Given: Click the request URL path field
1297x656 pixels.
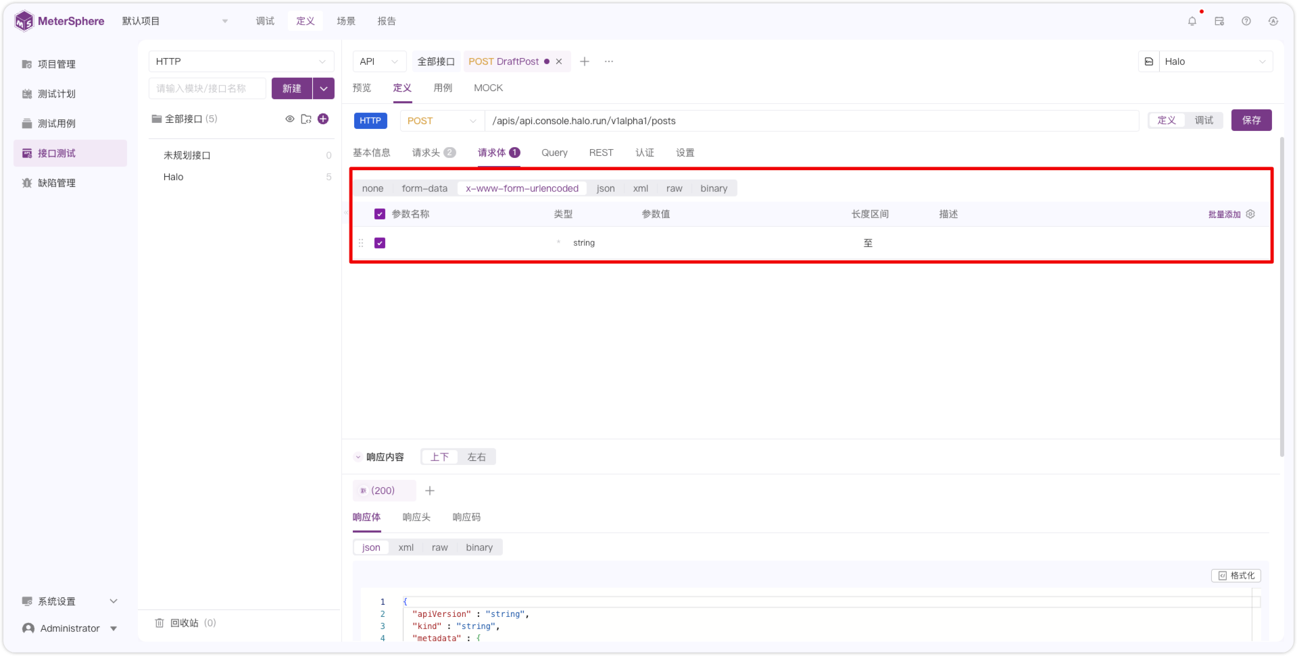Looking at the screenshot, I should pos(812,121).
